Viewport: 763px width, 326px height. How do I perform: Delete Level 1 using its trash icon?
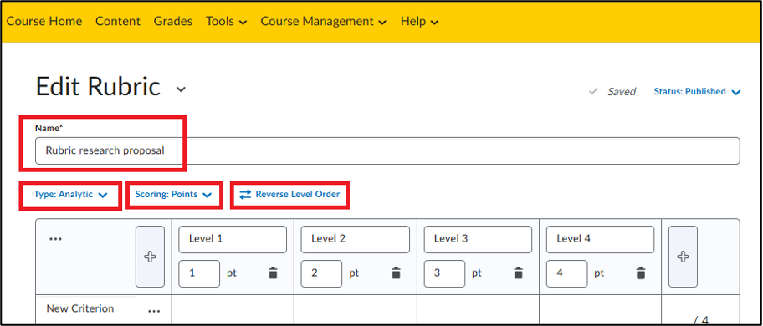point(273,273)
